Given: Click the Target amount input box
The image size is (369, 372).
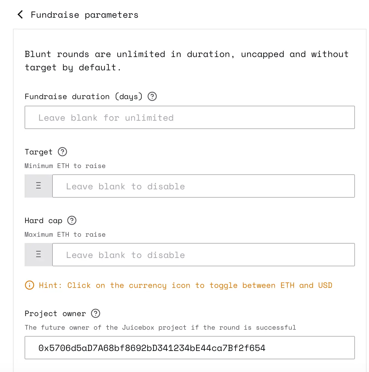Looking at the screenshot, I should 204,186.
